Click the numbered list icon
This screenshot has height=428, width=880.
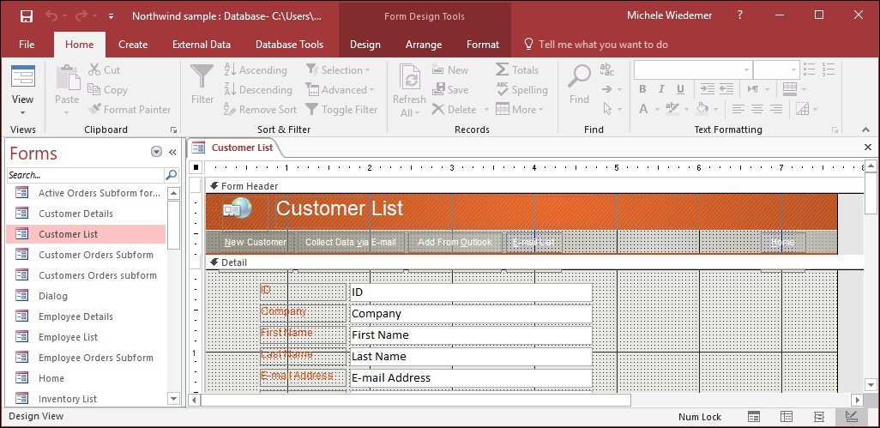click(x=829, y=69)
